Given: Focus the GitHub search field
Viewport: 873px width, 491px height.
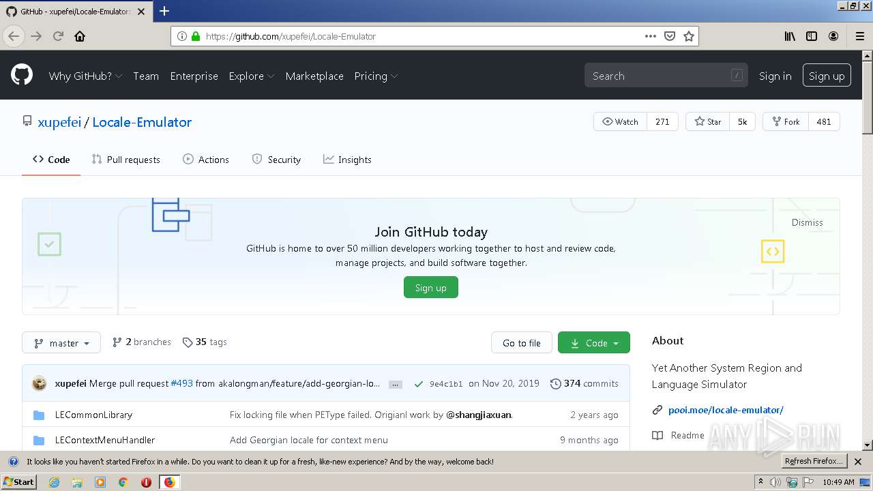Looking at the screenshot, I should 666,76.
